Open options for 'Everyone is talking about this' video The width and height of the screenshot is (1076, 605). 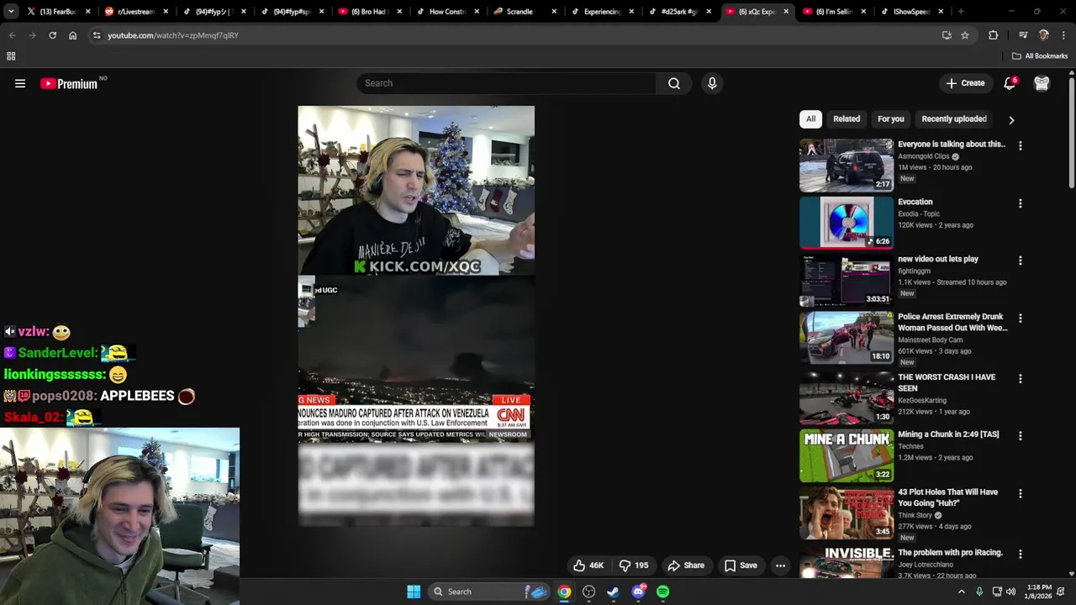pyautogui.click(x=1021, y=145)
